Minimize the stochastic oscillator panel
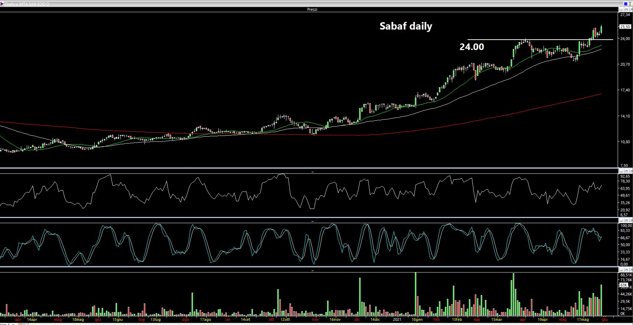633x325 pixels. coord(621,220)
